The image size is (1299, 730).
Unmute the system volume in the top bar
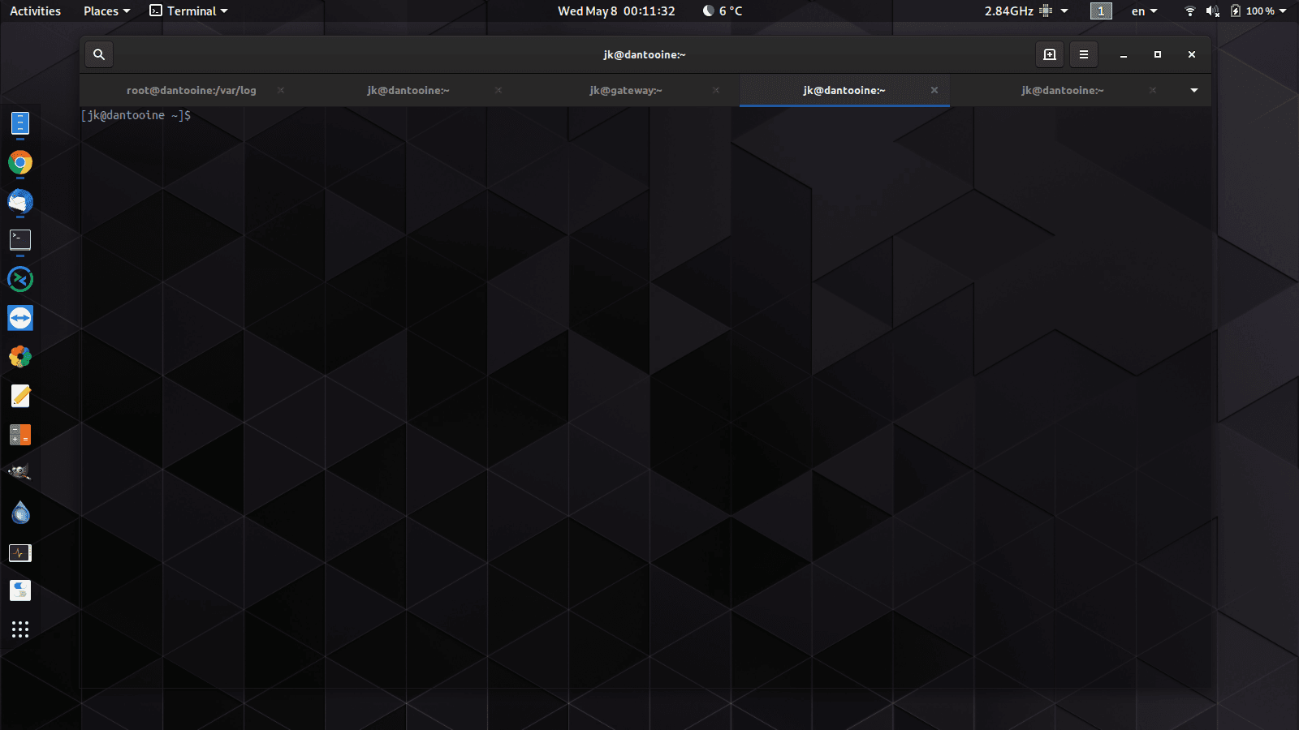pyautogui.click(x=1213, y=11)
